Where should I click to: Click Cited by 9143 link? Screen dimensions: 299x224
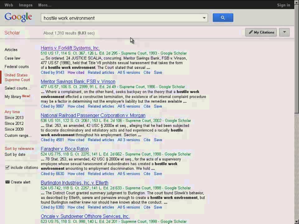coord(52,72)
